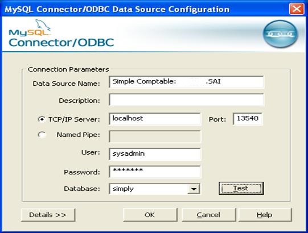Select the TCP/IP Server radio button
Screen dimensions: 308x233
(x=42, y=119)
